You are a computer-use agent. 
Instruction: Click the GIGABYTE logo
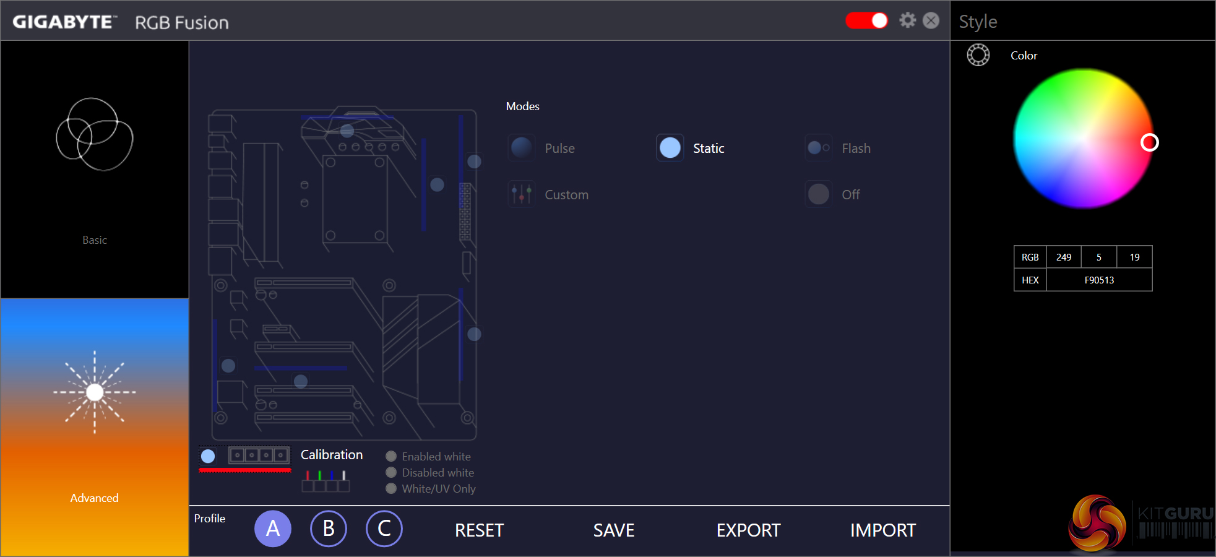pyautogui.click(x=65, y=22)
